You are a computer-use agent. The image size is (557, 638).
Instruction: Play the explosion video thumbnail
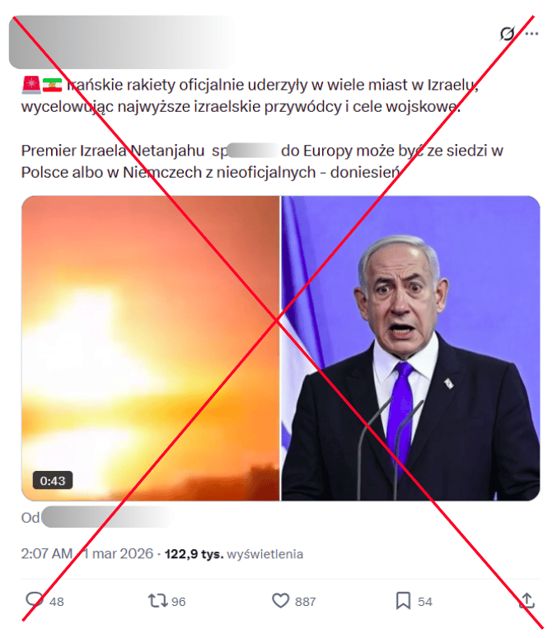tap(151, 348)
